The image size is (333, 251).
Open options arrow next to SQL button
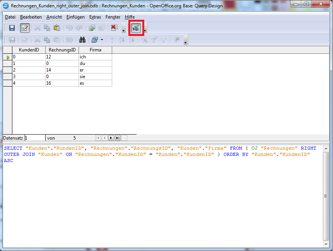145,28
